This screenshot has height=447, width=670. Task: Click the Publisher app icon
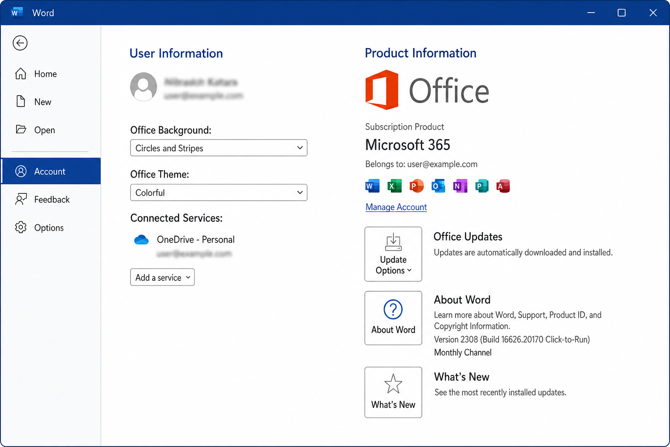click(x=482, y=186)
